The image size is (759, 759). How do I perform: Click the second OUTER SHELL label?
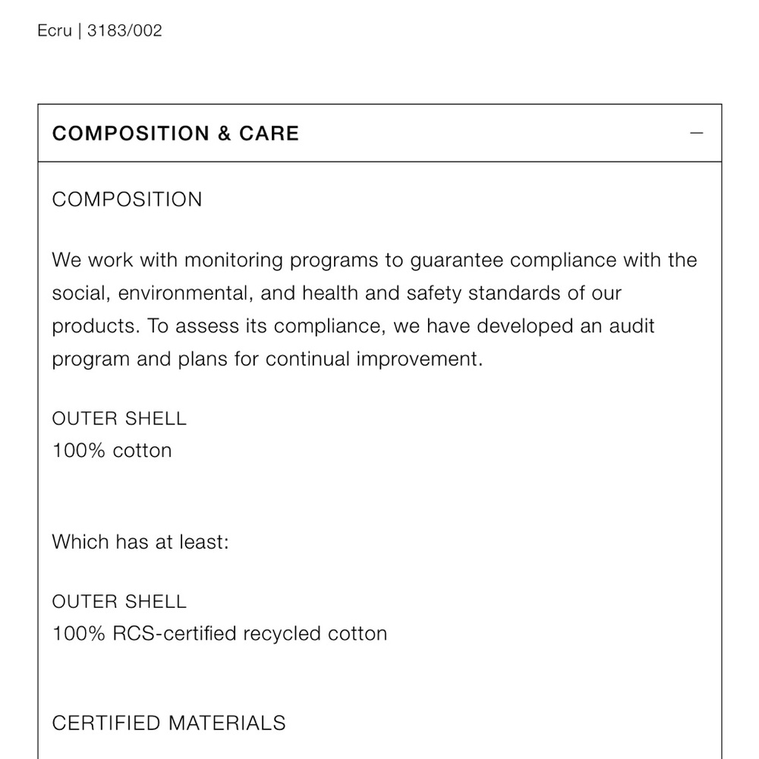[x=119, y=602]
